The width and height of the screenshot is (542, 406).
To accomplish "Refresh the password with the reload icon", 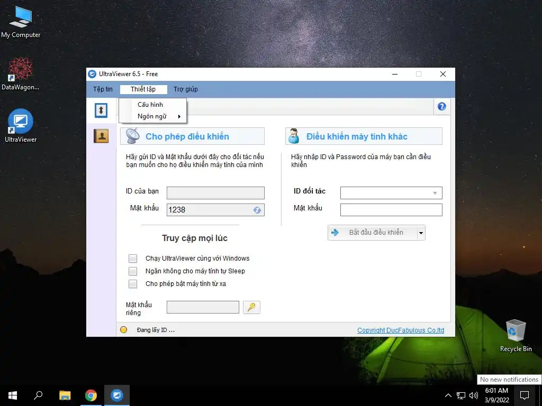I will [257, 210].
